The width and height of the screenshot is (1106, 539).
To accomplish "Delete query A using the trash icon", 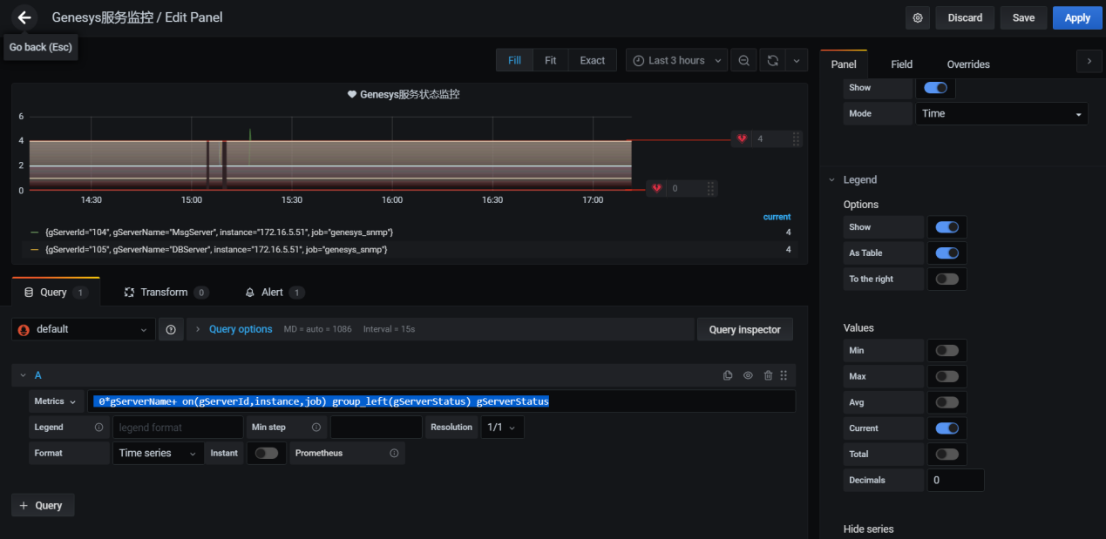I will click(768, 375).
